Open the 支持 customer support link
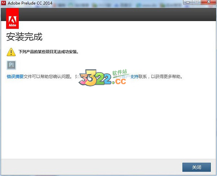 click(x=134, y=77)
